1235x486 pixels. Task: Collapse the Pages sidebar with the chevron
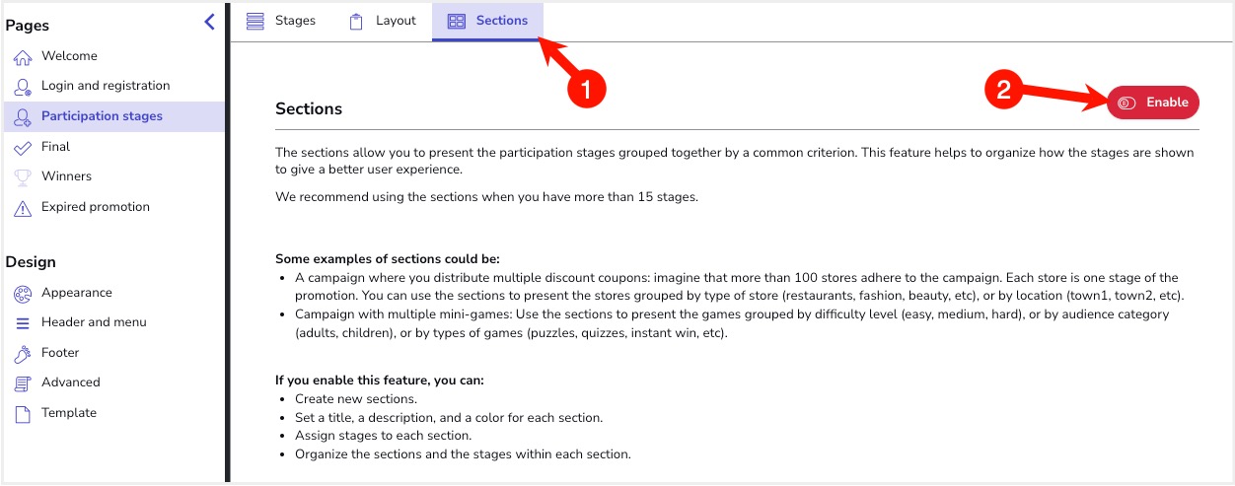click(209, 22)
